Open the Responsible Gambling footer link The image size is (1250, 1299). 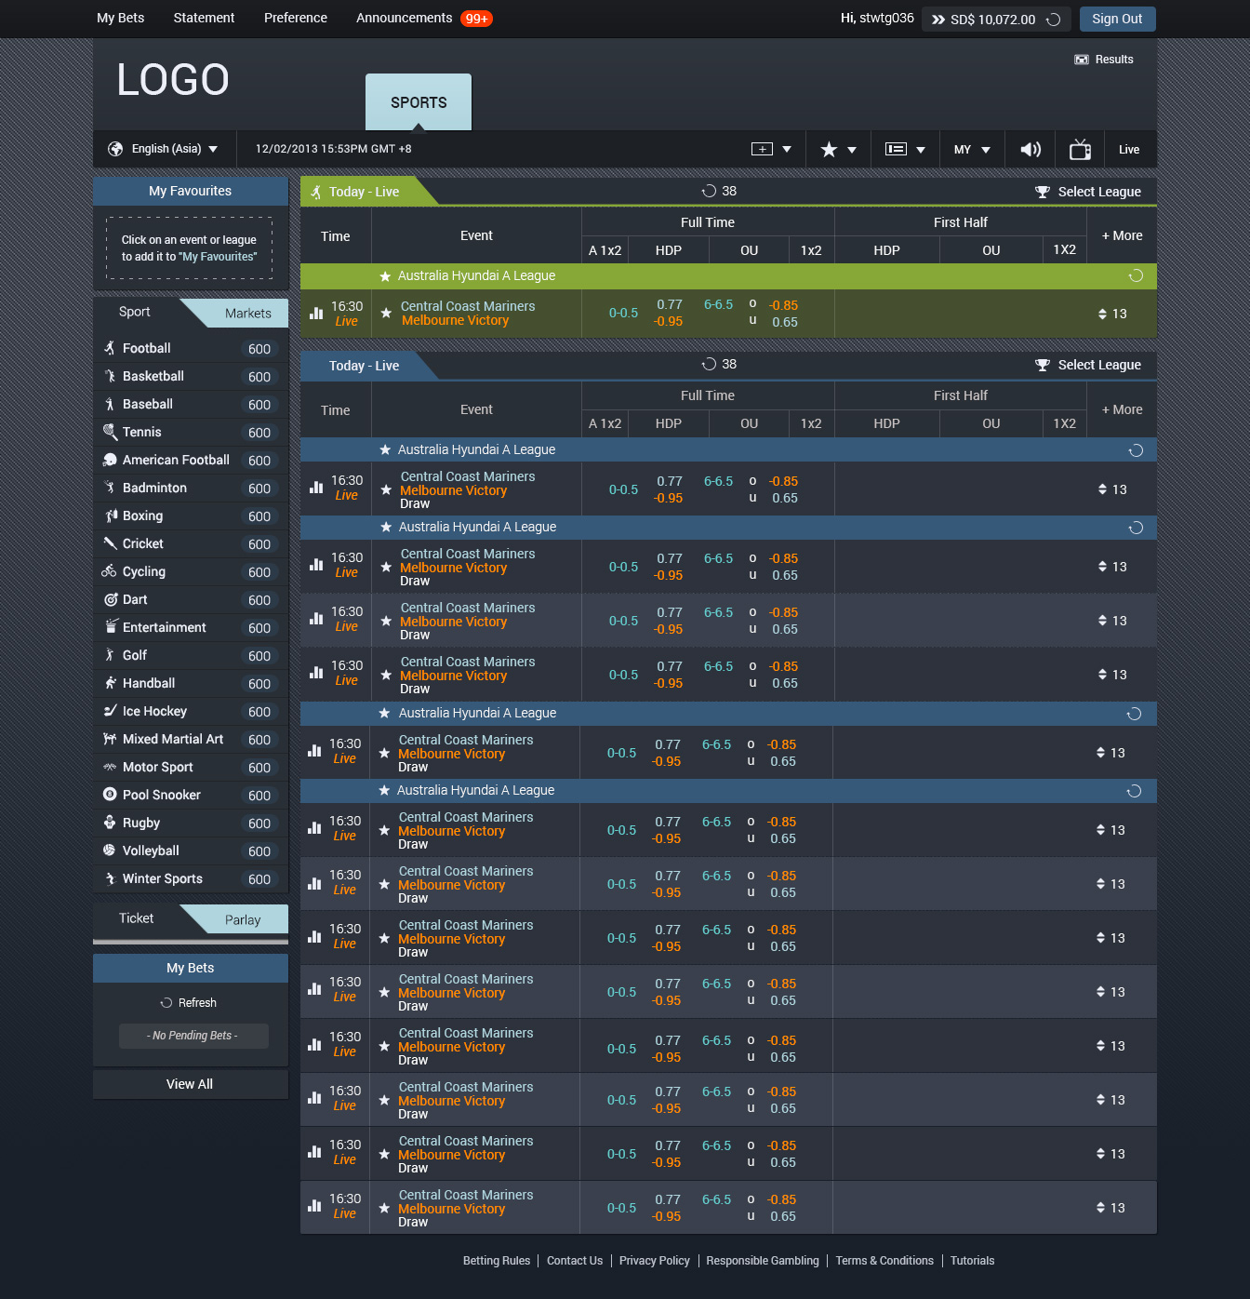coord(762,1261)
